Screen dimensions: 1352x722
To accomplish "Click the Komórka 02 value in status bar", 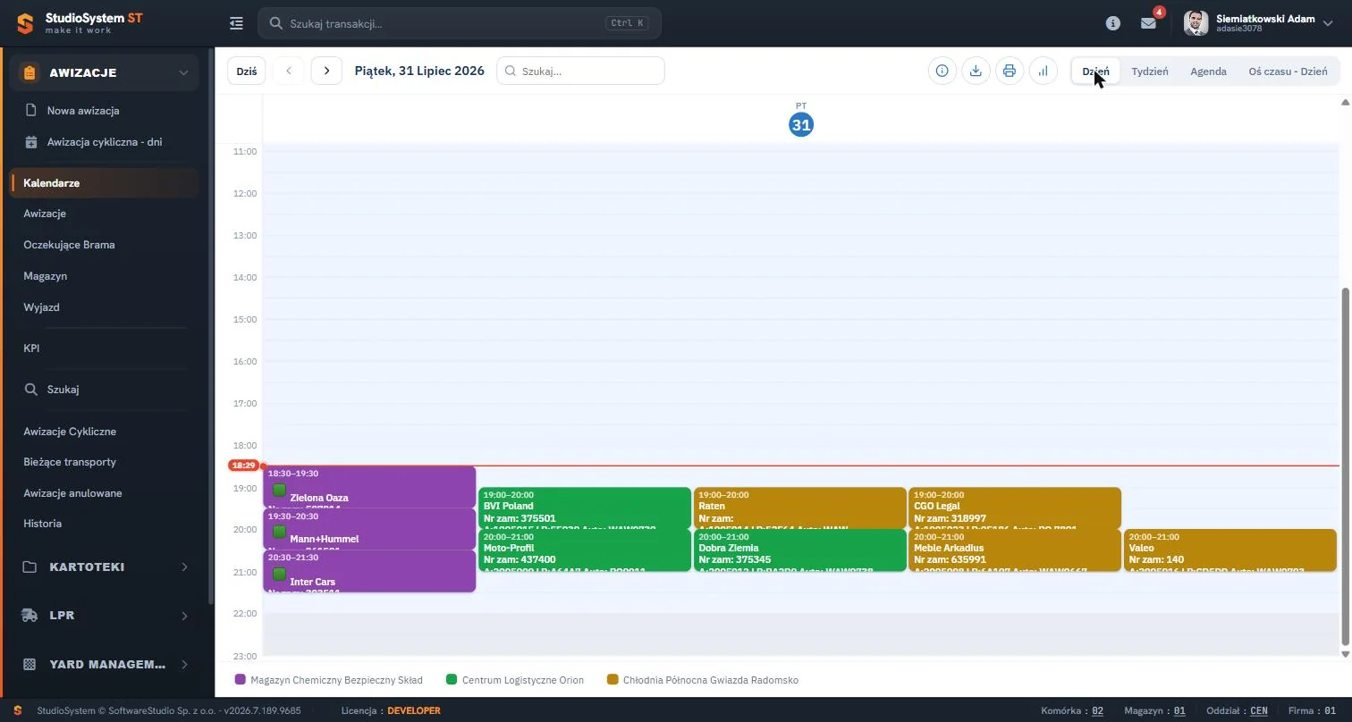I will [x=1097, y=710].
